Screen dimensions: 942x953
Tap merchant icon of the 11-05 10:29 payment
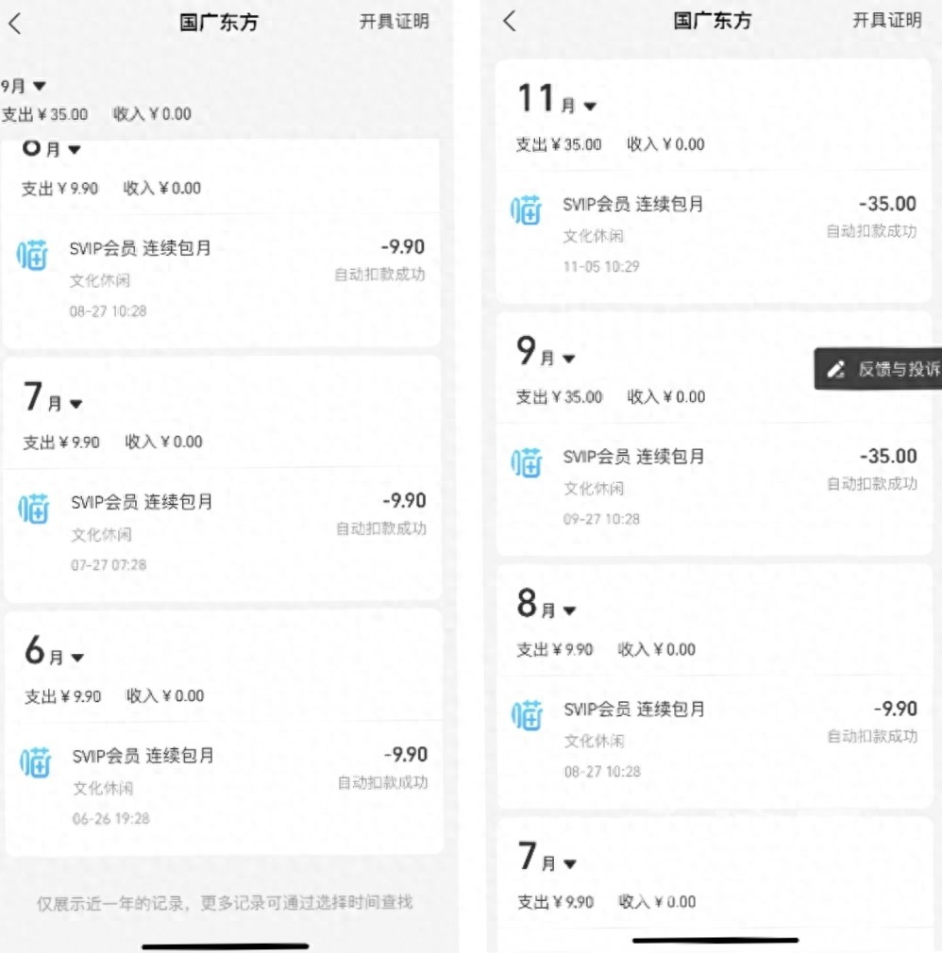528,210
